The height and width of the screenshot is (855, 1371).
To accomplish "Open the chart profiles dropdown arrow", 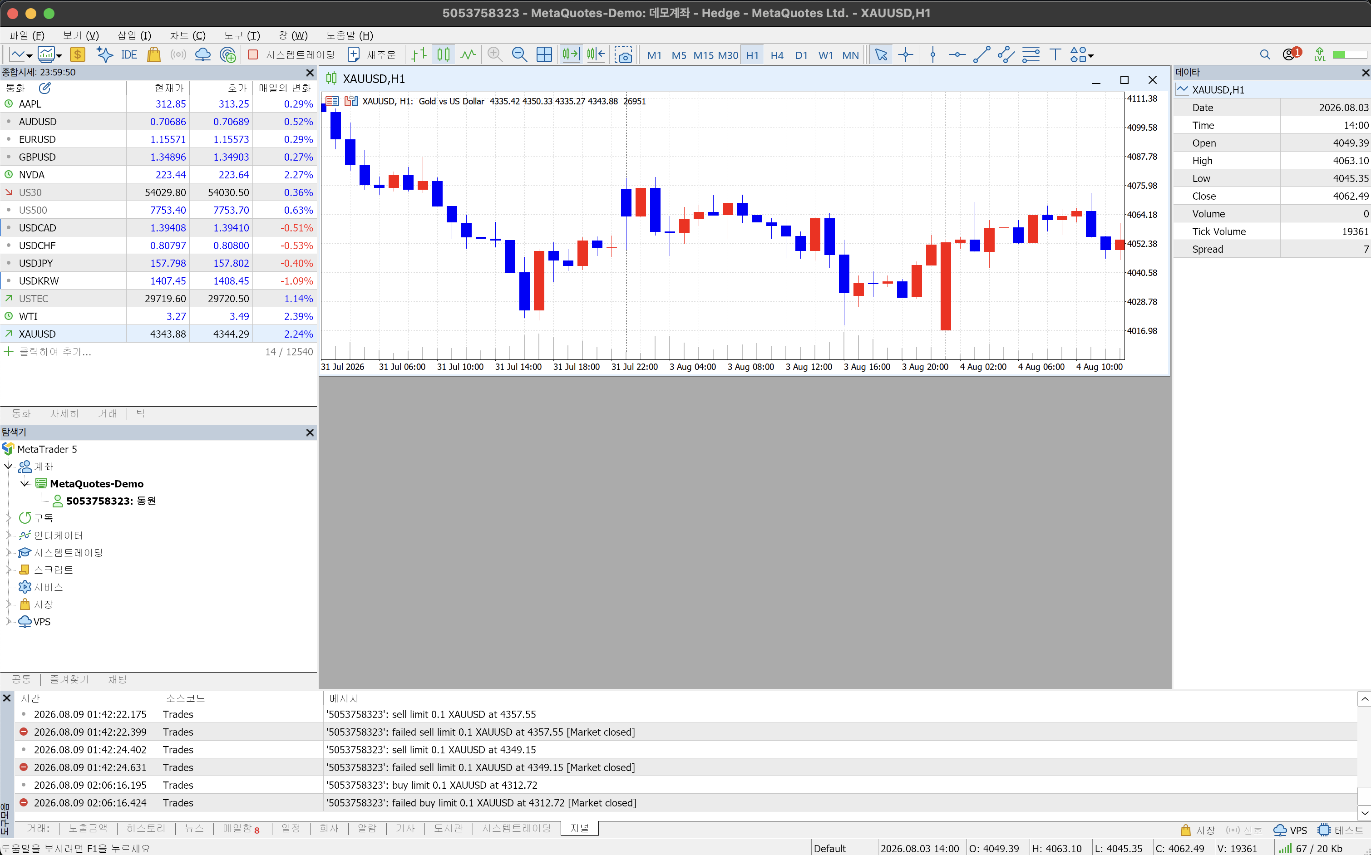I will pos(59,56).
